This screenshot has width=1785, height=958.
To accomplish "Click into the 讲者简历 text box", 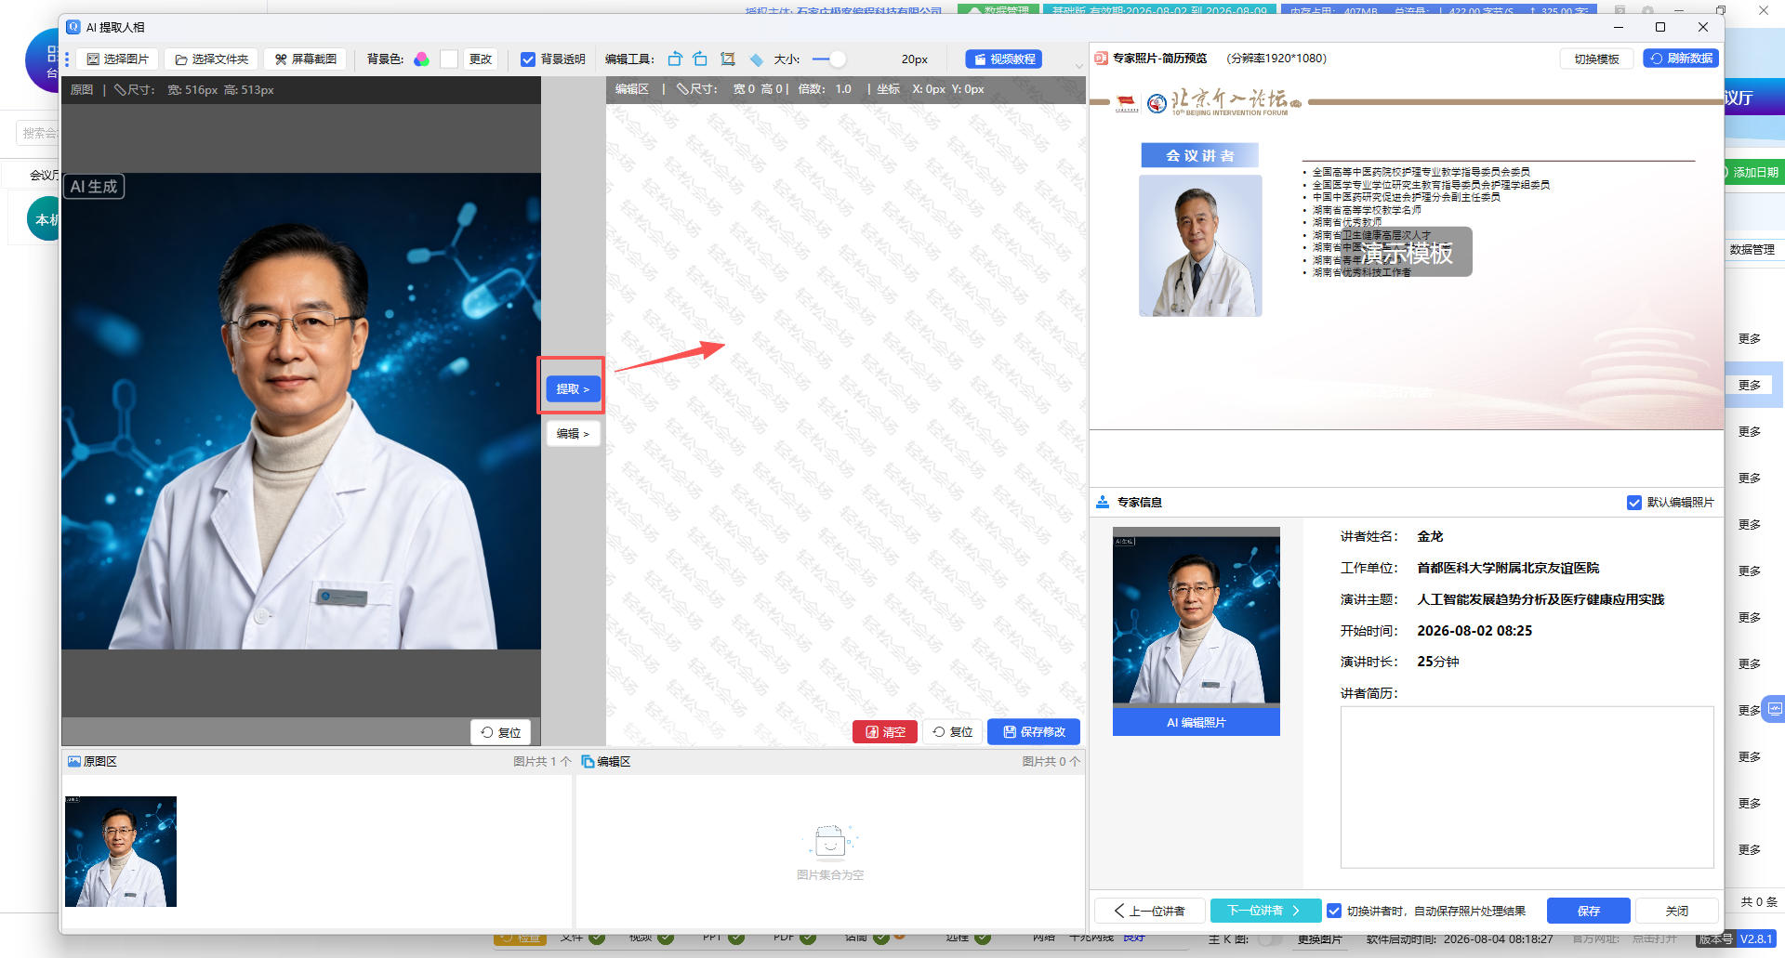I will tap(1527, 787).
